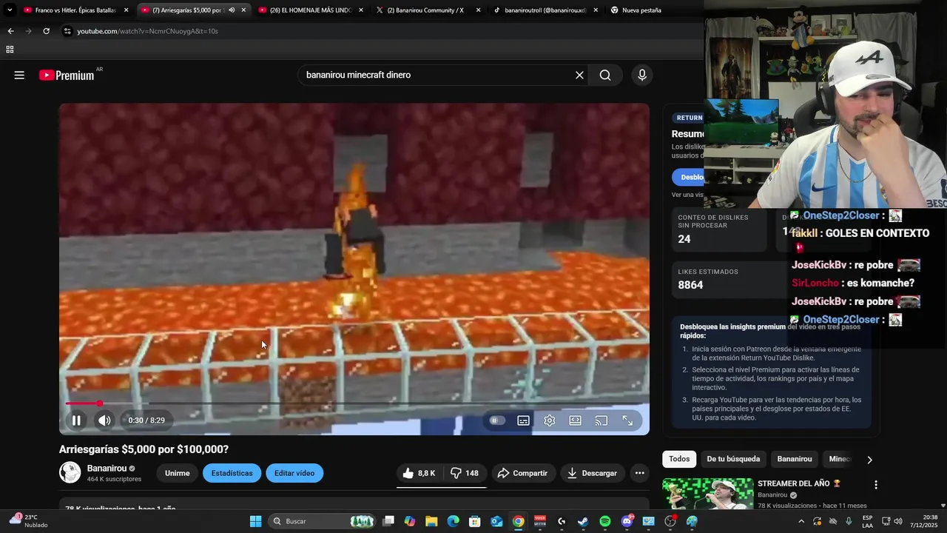Reload the current page
This screenshot has height=533, width=947.
[46, 31]
